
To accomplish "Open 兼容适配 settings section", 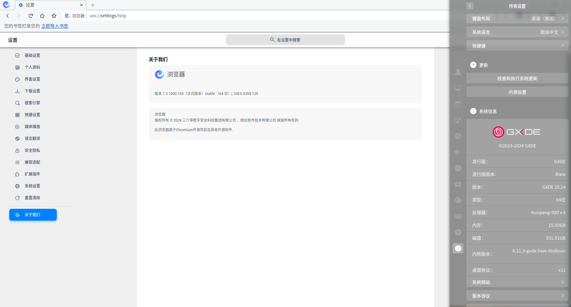I will coord(32,162).
